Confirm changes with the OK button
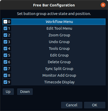This screenshot has width=108, height=111. [95, 105]
